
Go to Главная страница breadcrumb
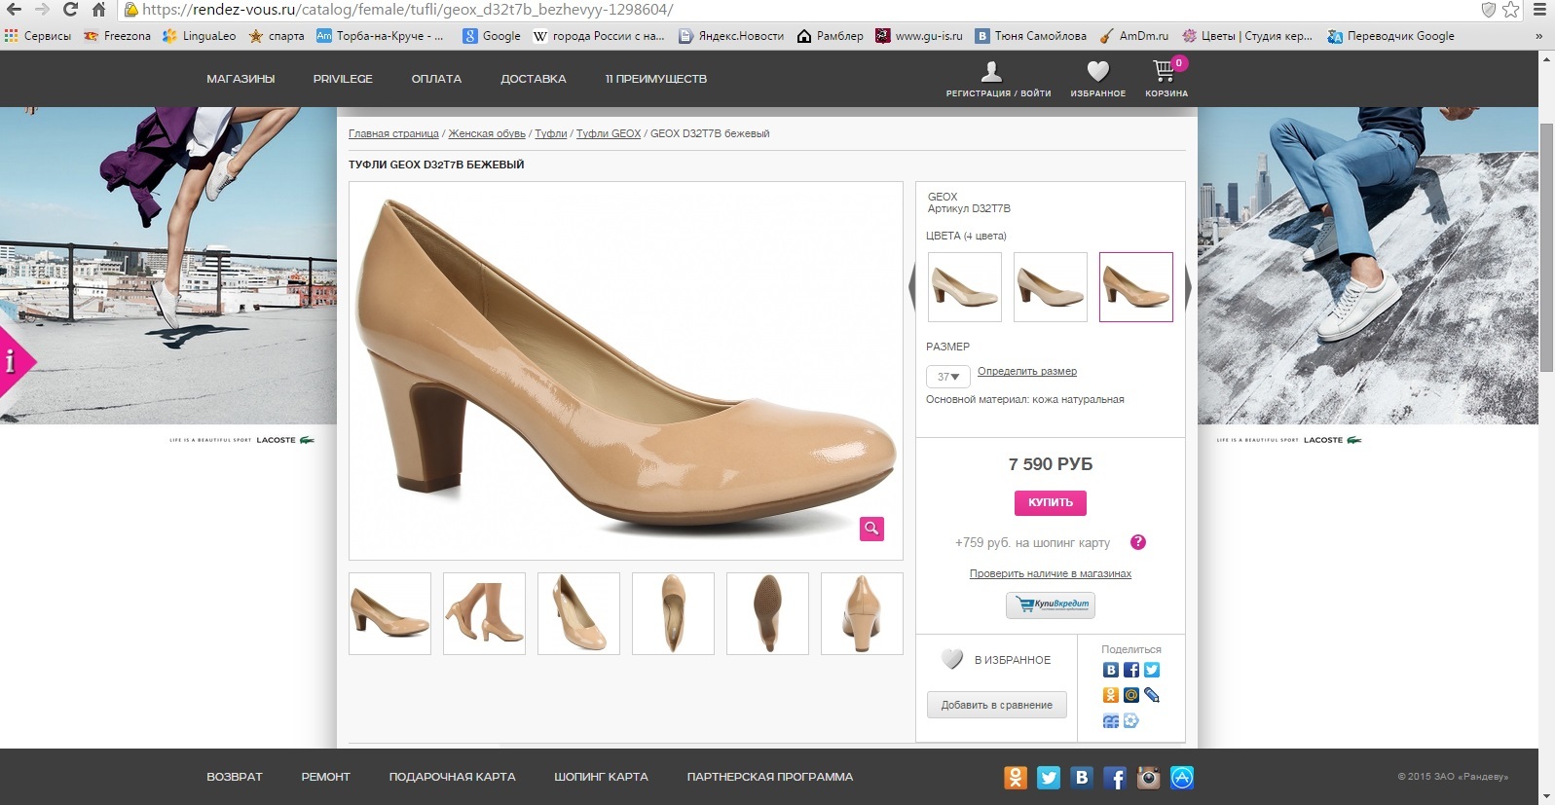(x=393, y=133)
